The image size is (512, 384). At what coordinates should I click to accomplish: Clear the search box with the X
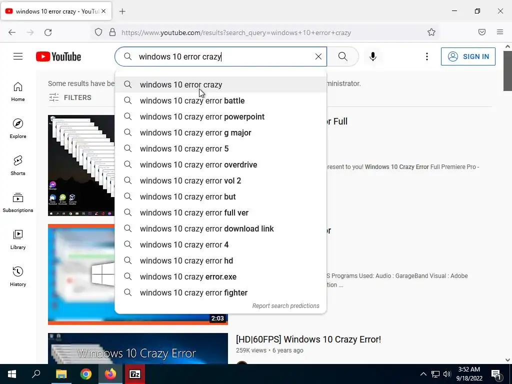[318, 56]
